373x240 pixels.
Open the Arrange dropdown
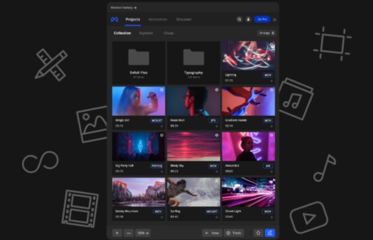click(x=266, y=33)
